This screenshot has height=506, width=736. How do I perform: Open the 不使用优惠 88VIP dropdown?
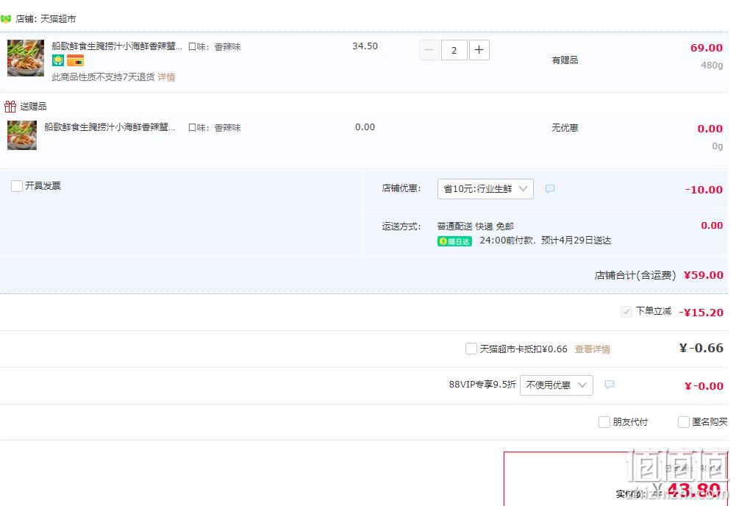[556, 385]
